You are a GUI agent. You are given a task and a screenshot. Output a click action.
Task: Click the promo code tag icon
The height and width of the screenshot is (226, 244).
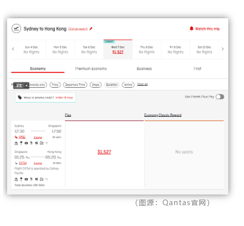(20, 98)
